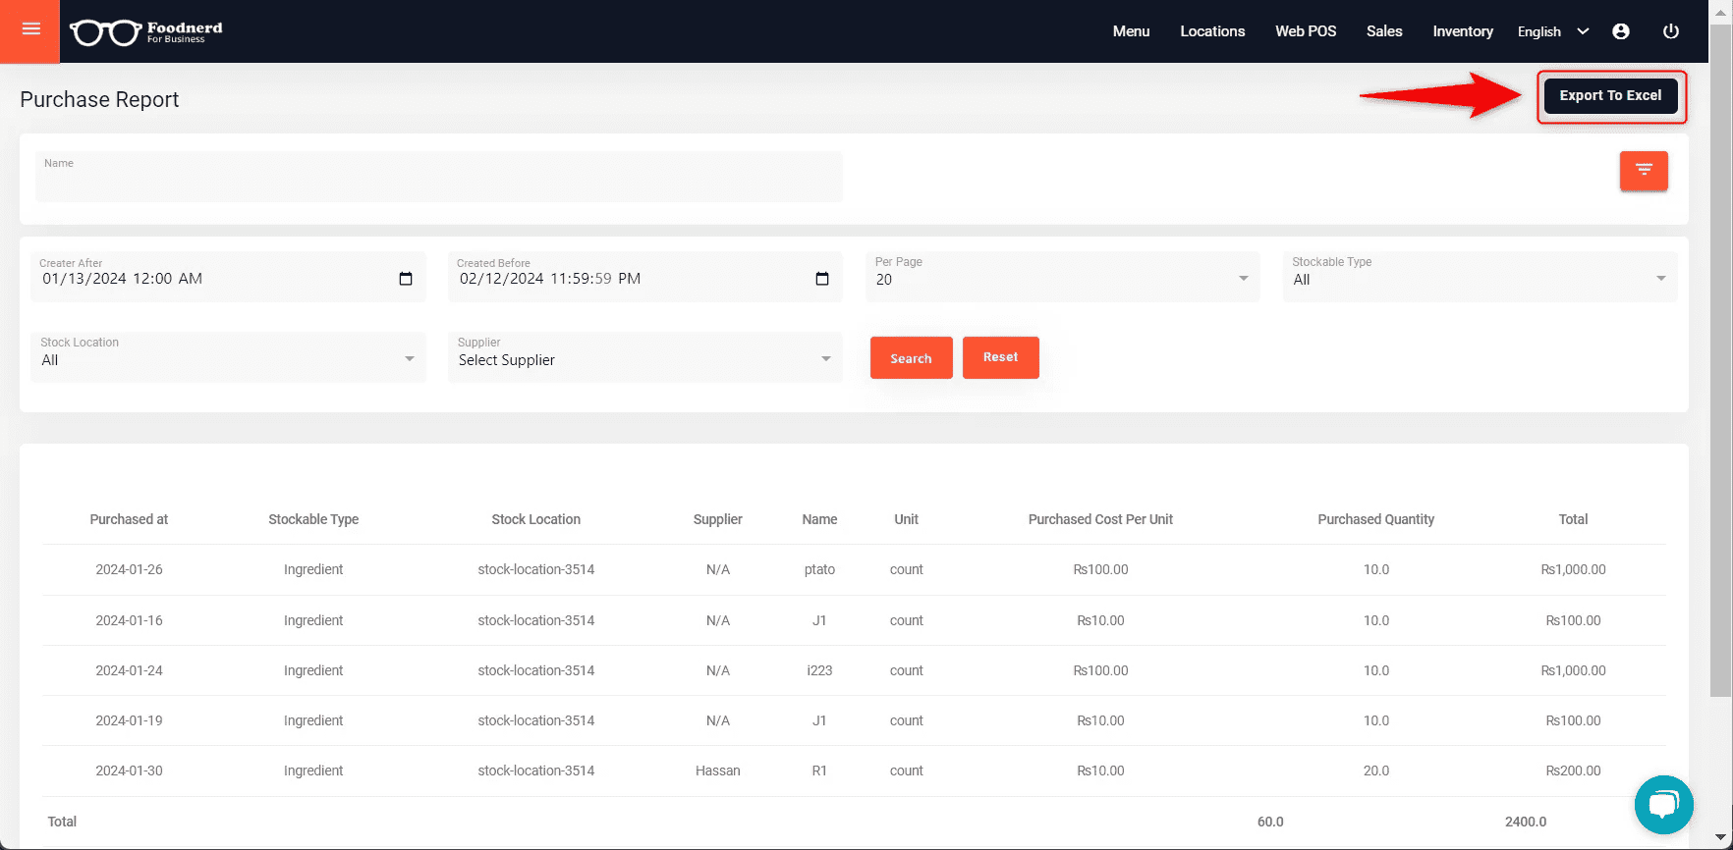Open Web POS from navigation bar
This screenshot has height=850, width=1733.
coord(1306,31)
